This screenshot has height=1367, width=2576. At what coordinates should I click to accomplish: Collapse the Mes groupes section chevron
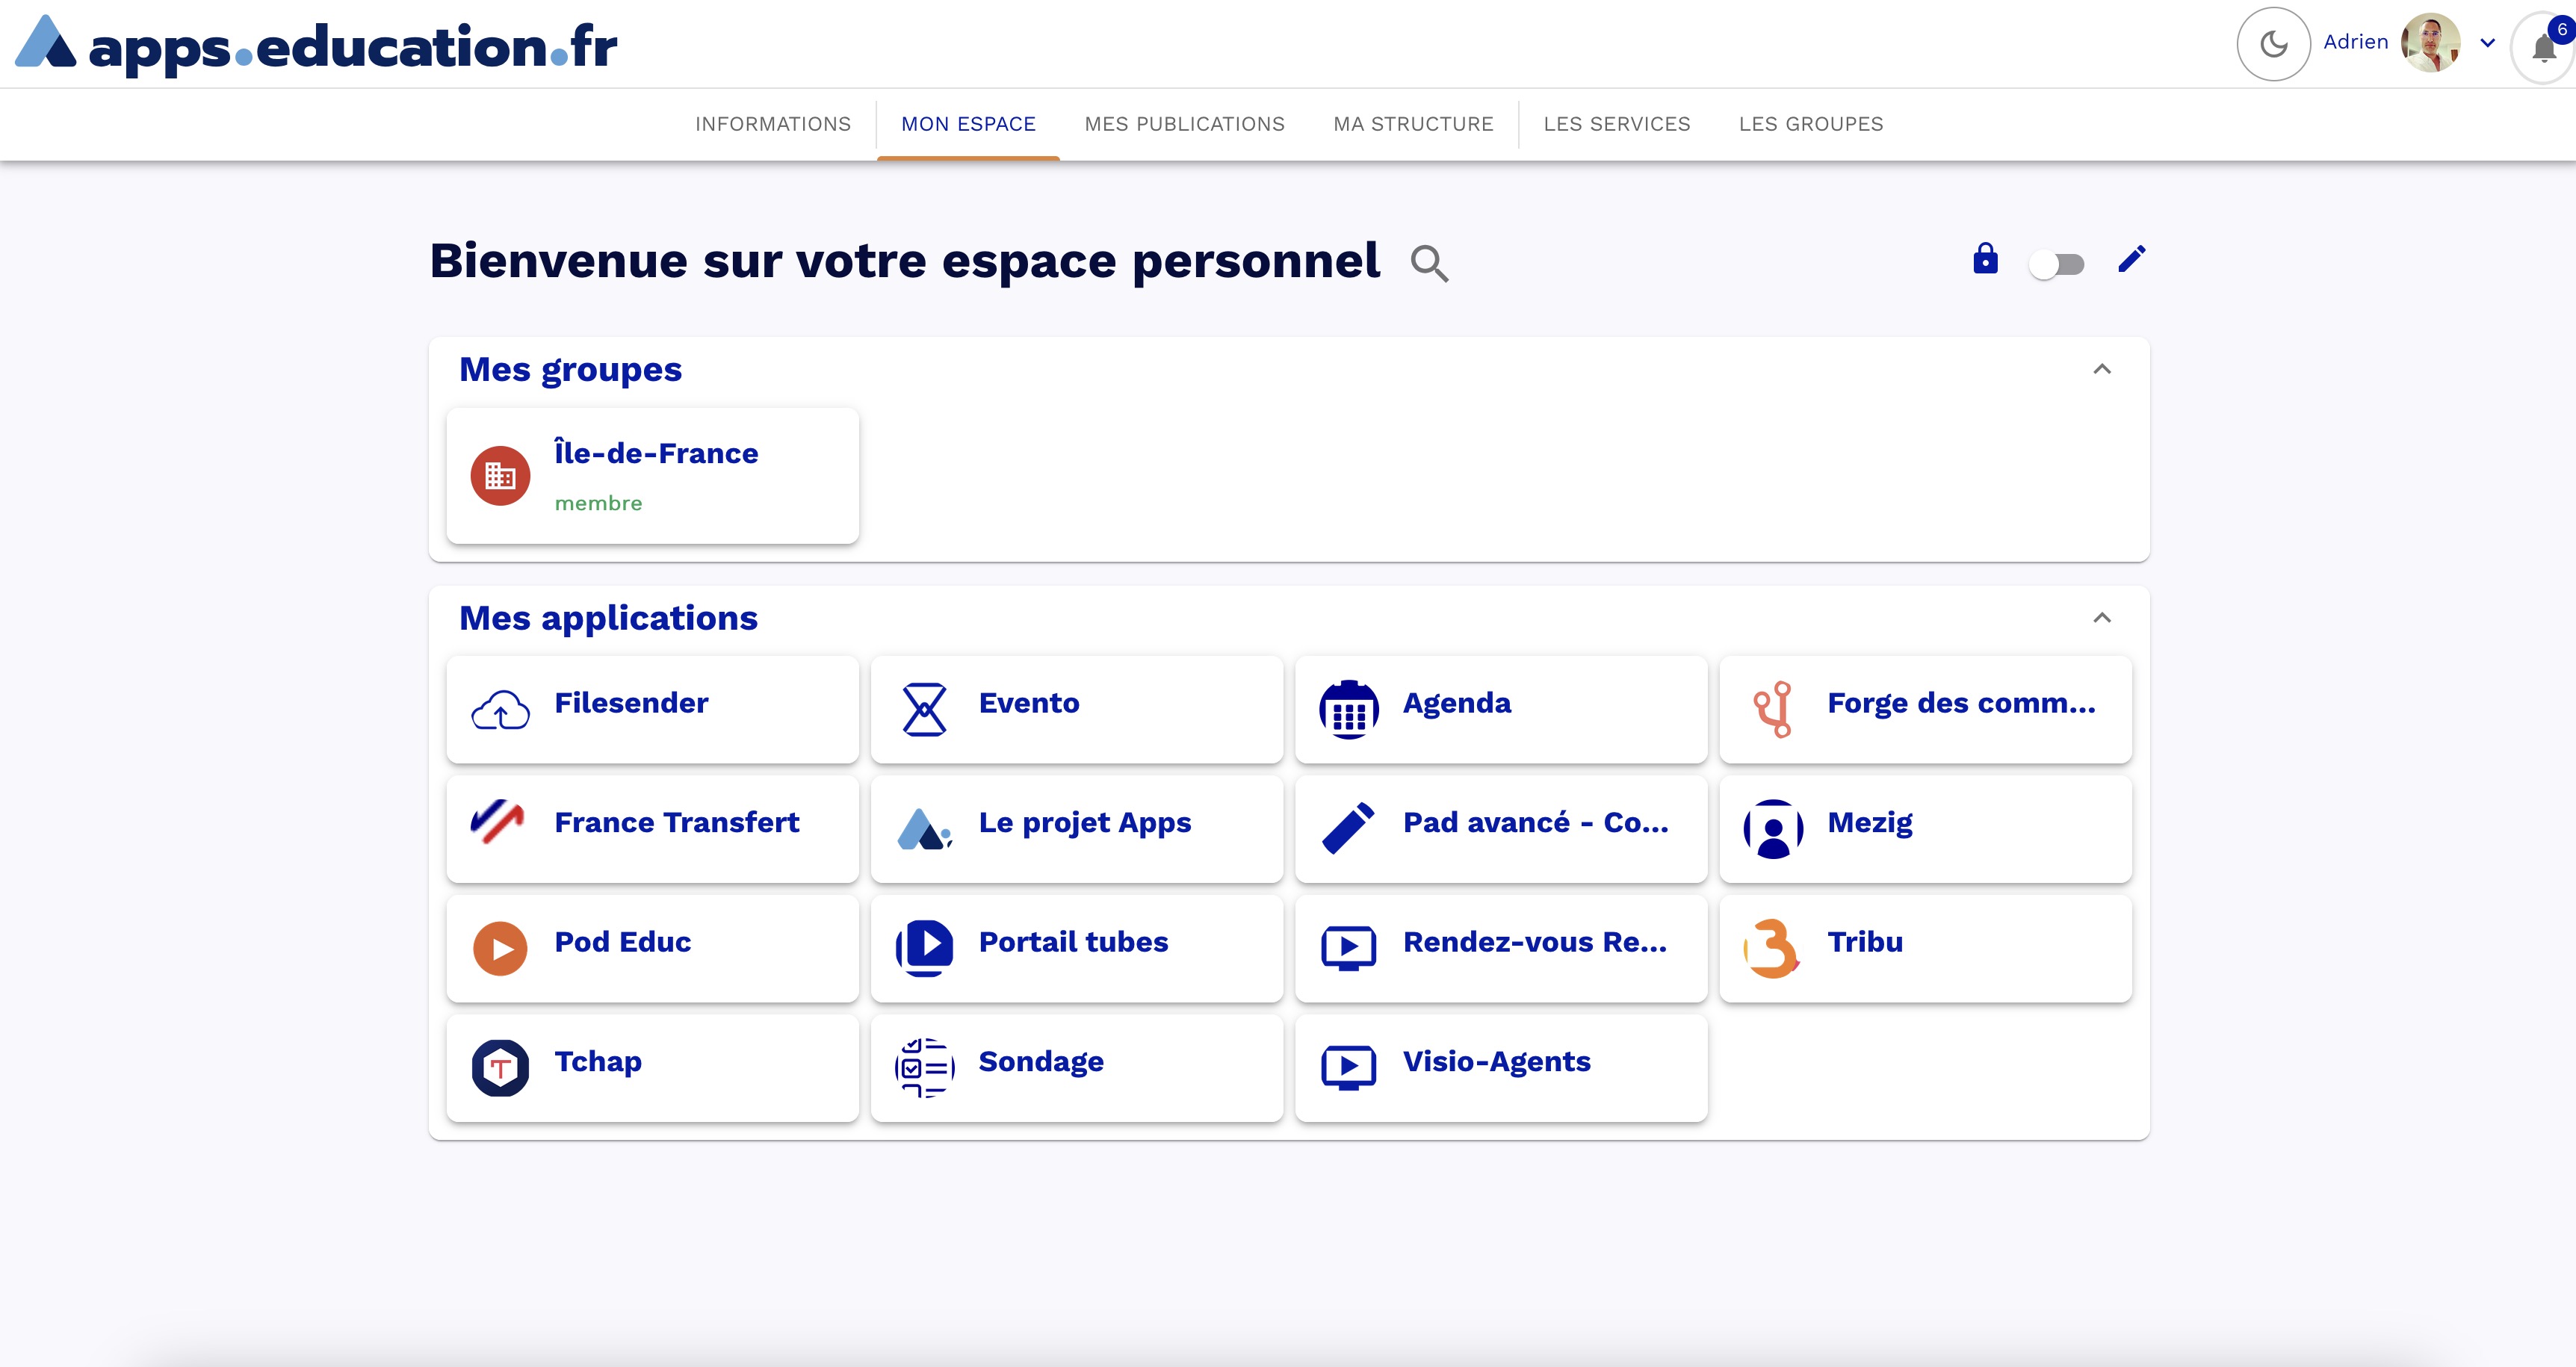2102,369
